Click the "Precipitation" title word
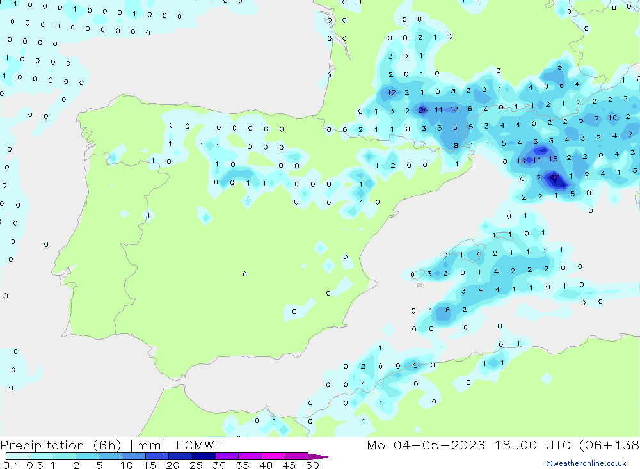Viewport: 640px width, 469px height. click(x=42, y=445)
